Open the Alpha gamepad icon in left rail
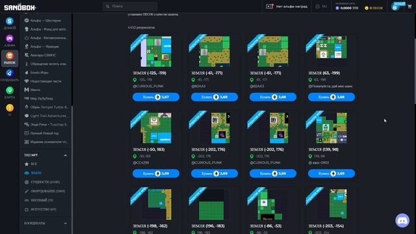This screenshot has width=416, height=234. click(10, 38)
